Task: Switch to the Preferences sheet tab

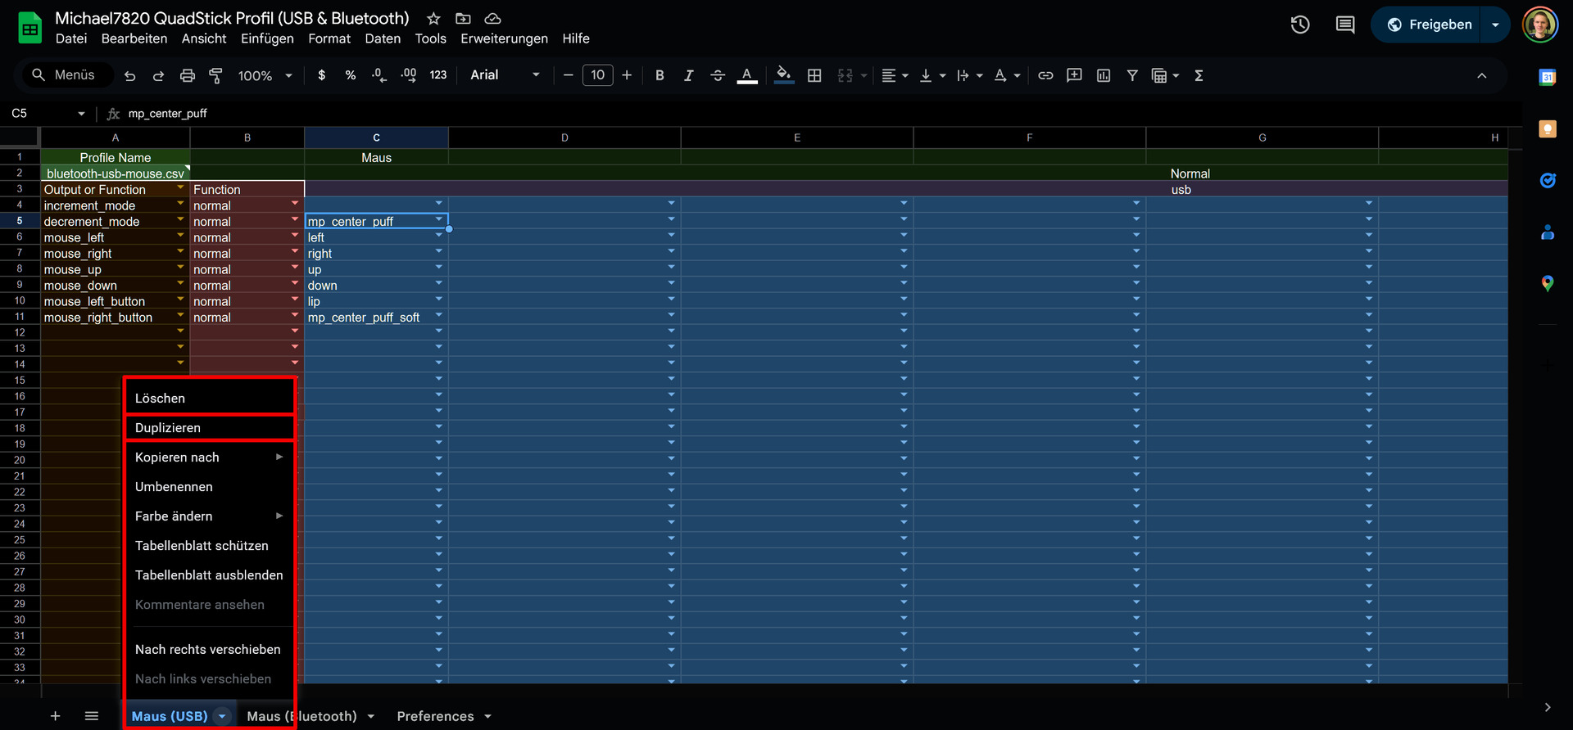Action: [435, 716]
